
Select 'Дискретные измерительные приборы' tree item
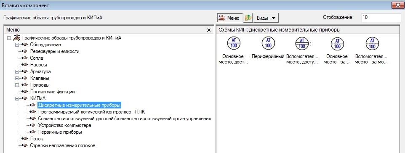pos(79,105)
